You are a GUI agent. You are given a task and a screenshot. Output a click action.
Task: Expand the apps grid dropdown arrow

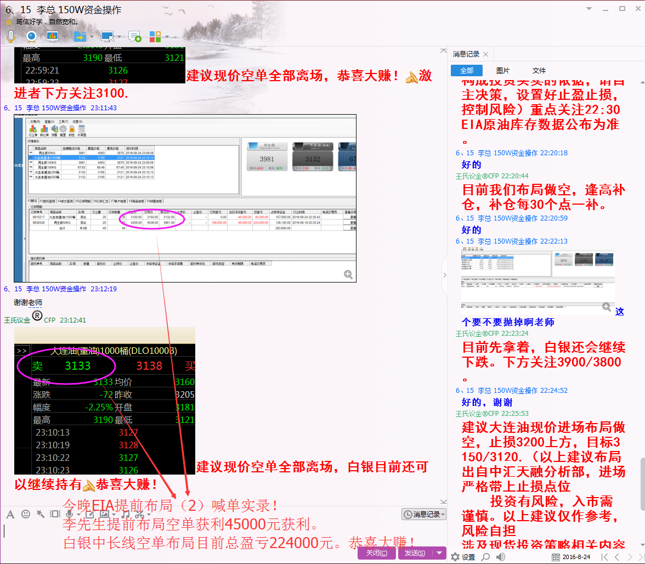[x=167, y=37]
